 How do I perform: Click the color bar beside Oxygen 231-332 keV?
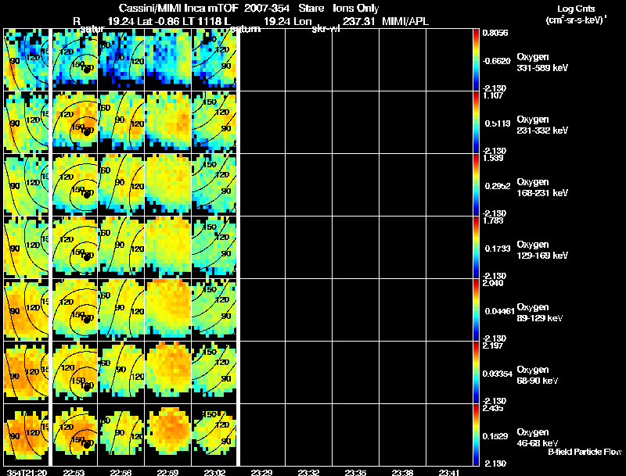coord(476,122)
